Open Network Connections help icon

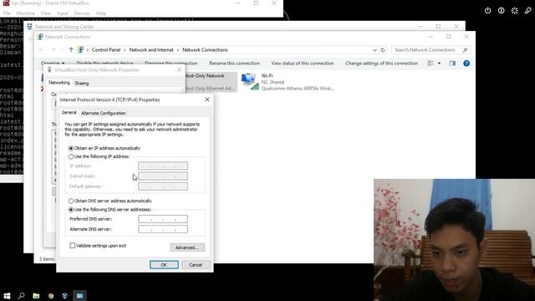tap(466, 64)
